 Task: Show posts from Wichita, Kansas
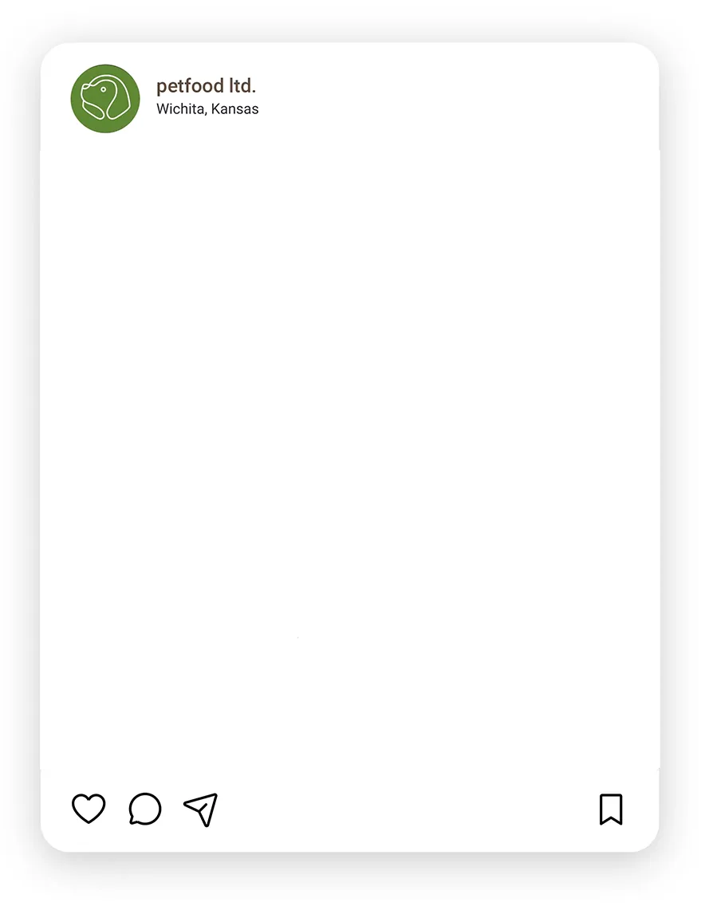pyautogui.click(x=207, y=109)
